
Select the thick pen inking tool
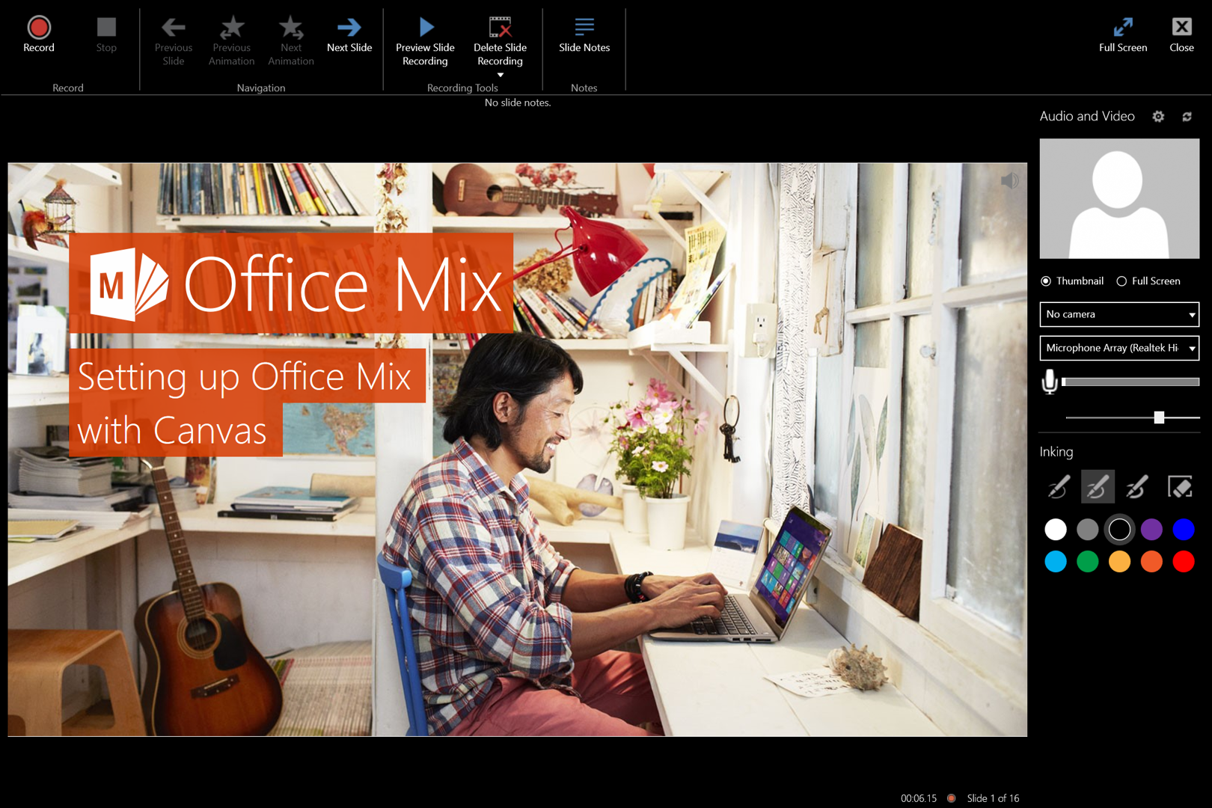point(1136,487)
